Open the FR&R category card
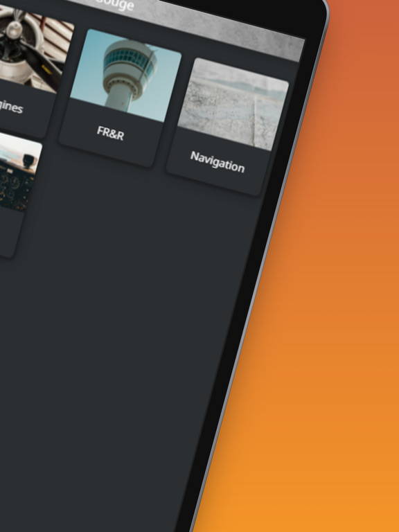The image size is (399, 532). [x=121, y=98]
